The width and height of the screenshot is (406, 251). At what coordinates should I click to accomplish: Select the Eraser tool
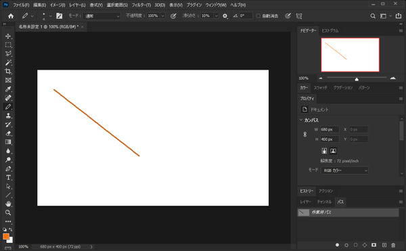pos(8,133)
